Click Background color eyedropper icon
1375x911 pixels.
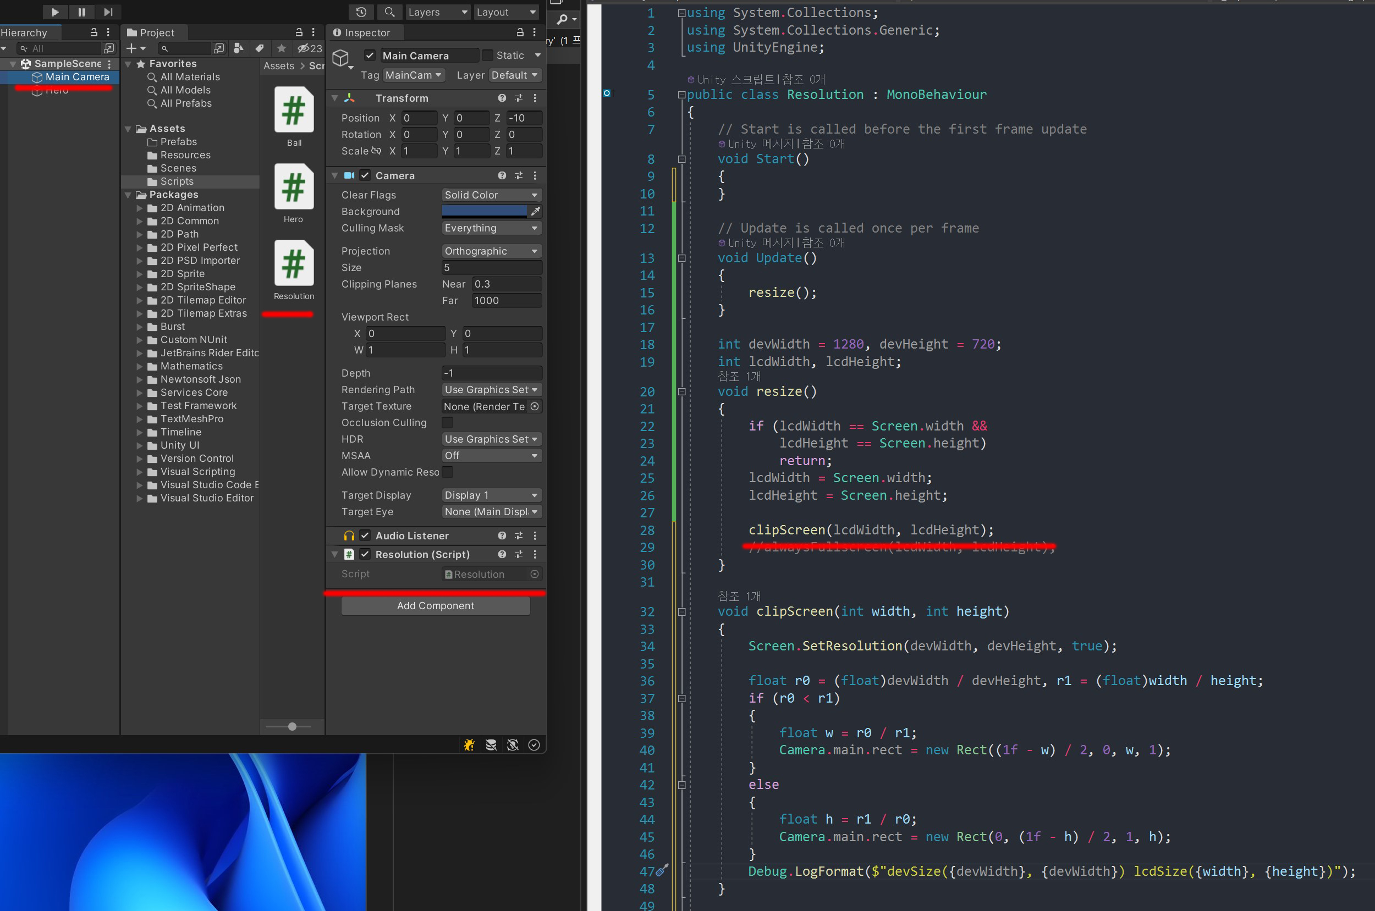(x=535, y=212)
